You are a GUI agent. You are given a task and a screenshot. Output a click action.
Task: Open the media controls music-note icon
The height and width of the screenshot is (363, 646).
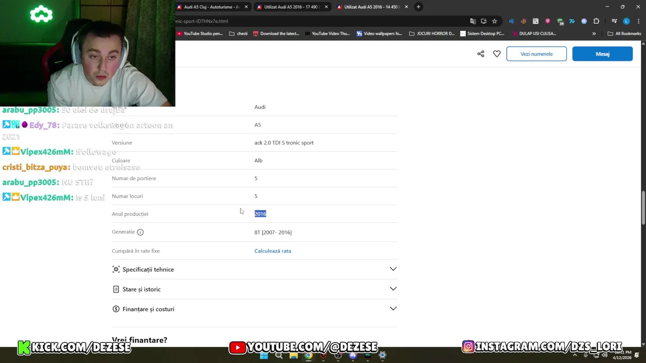click(614, 21)
